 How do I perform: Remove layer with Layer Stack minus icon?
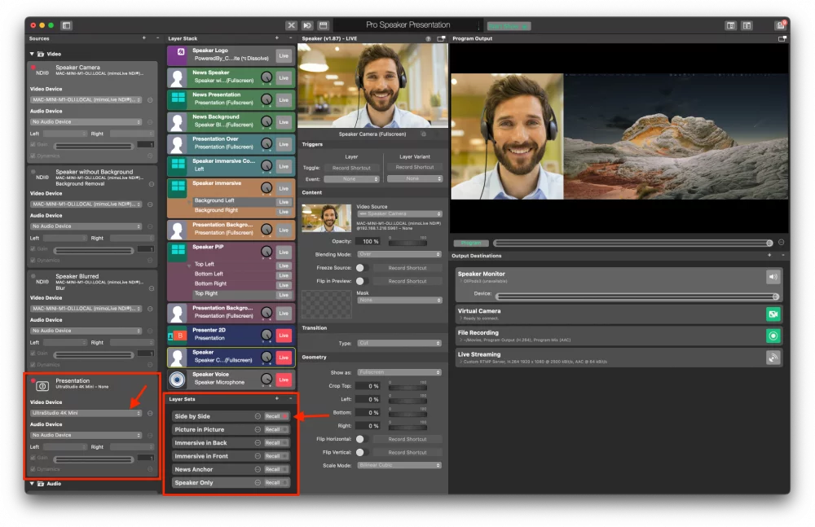pos(290,38)
